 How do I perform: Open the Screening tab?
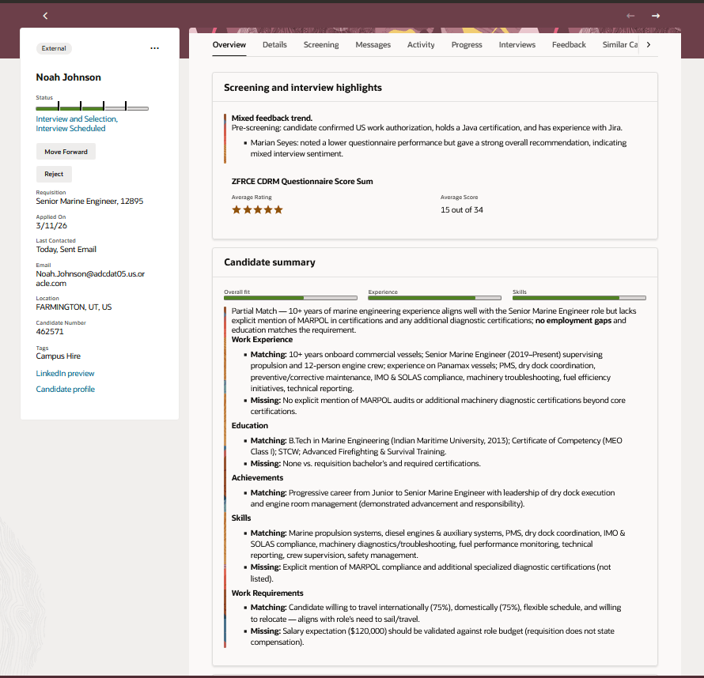click(321, 45)
